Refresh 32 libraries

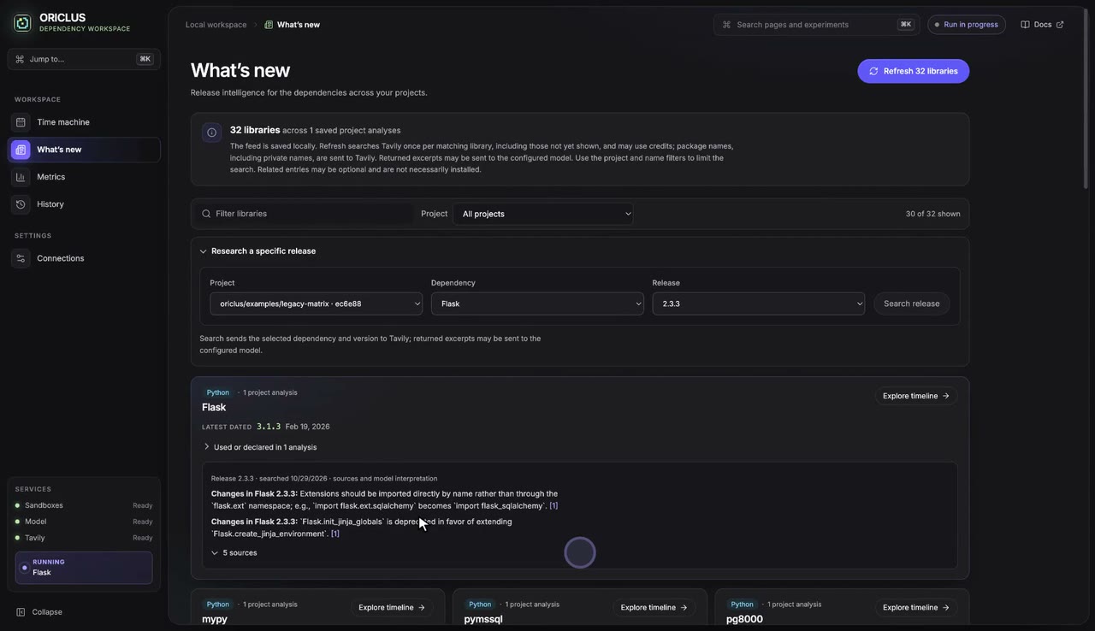click(x=913, y=71)
